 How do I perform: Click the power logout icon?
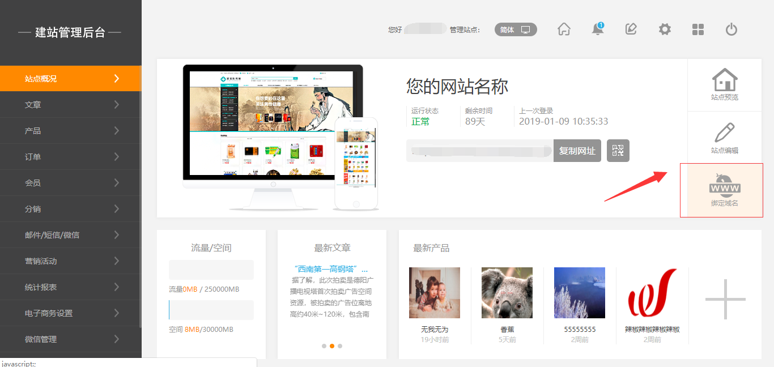(732, 29)
